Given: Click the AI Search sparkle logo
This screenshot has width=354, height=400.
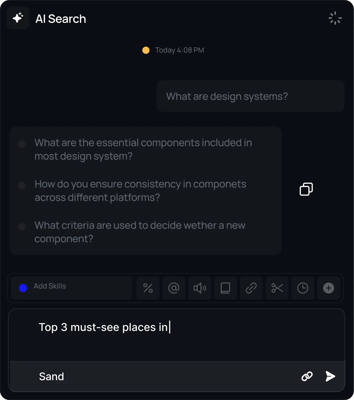Looking at the screenshot, I should 18,18.
